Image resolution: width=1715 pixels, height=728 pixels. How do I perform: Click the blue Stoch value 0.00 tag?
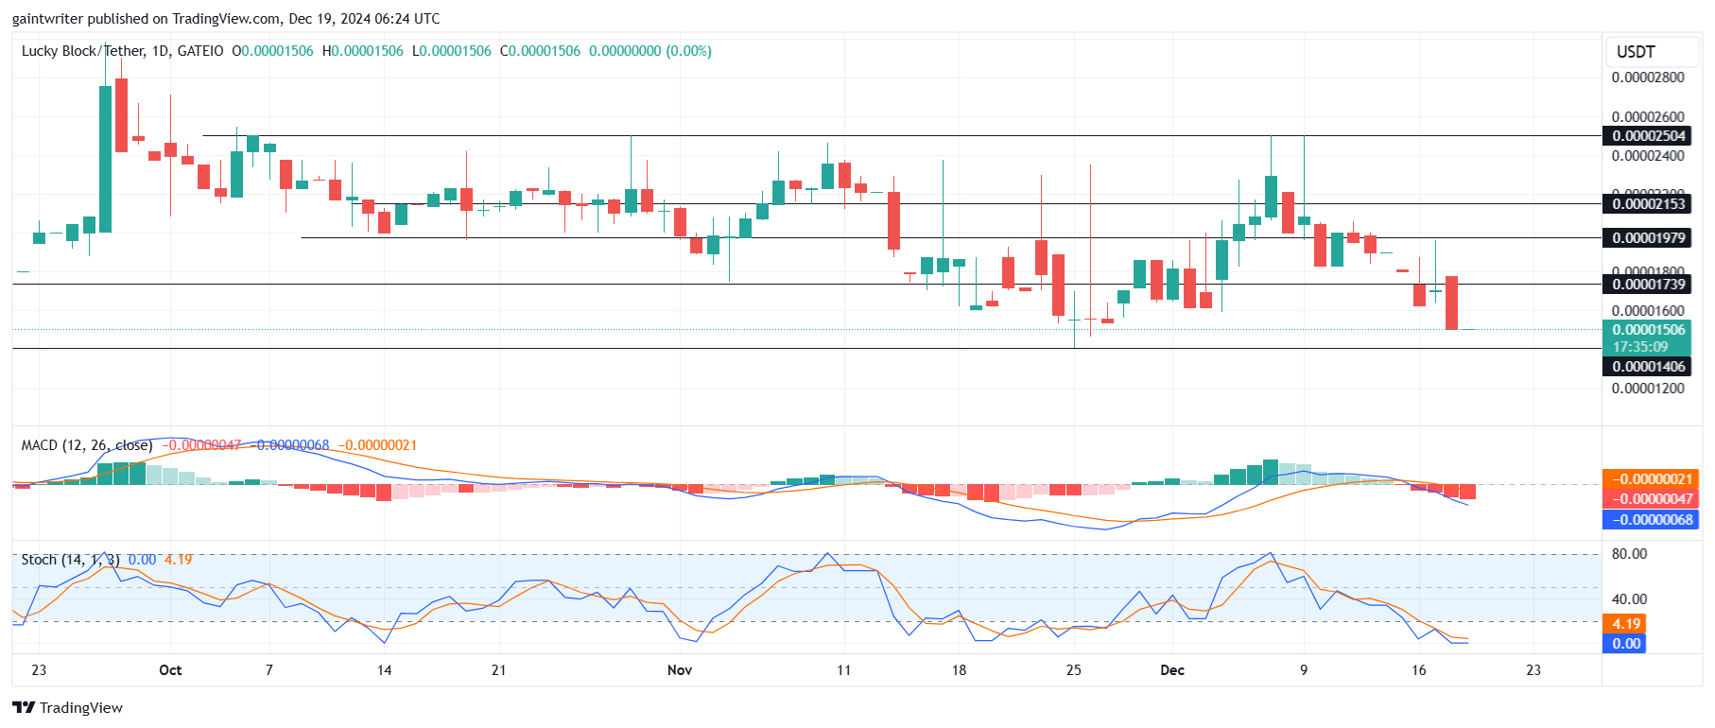click(x=1625, y=644)
